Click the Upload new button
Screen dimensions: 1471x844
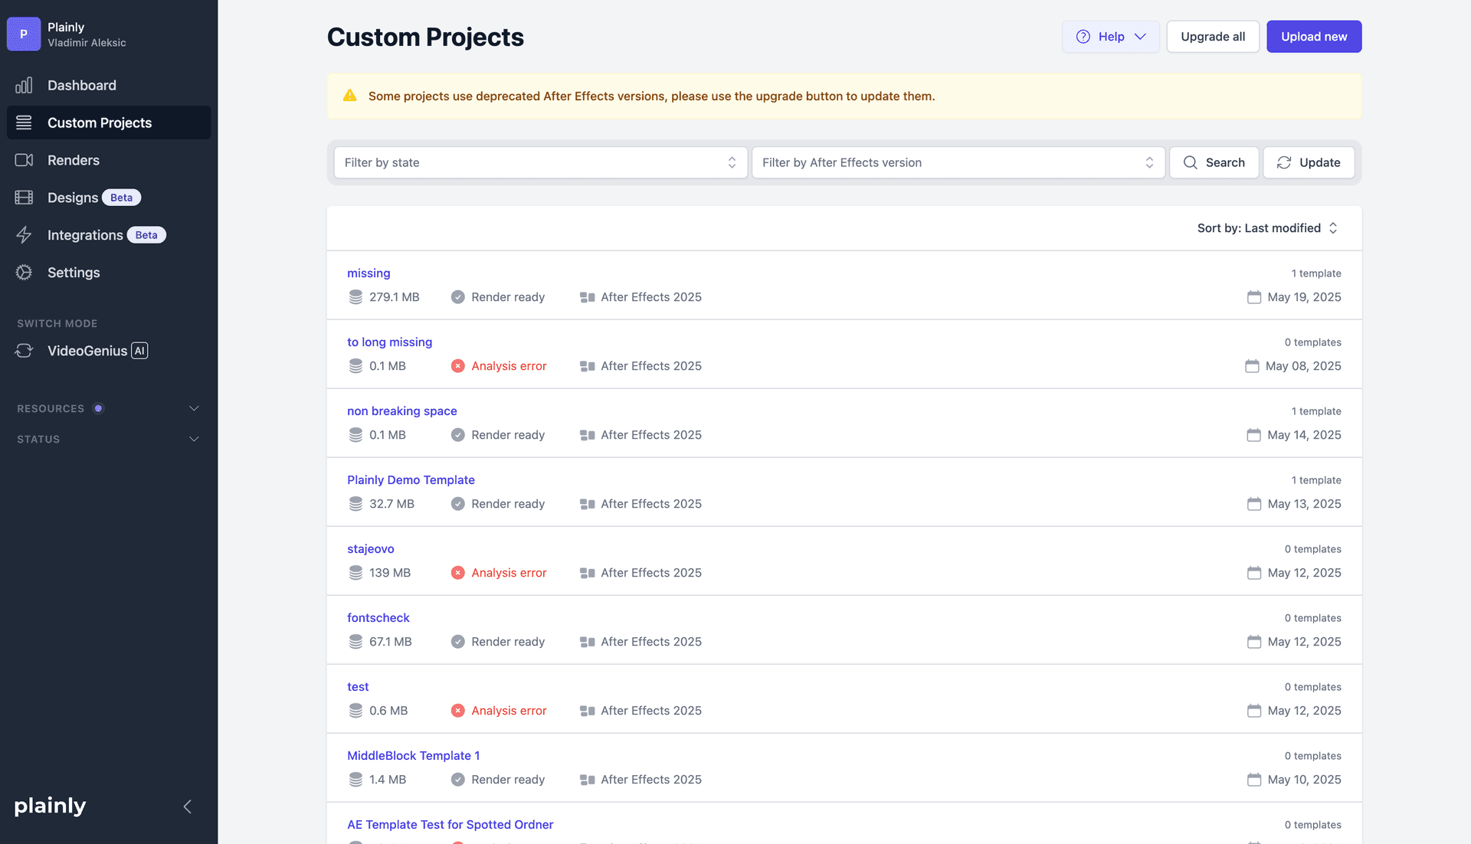tap(1314, 36)
